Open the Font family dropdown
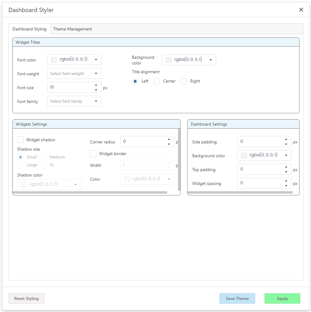The image size is (311, 312). click(x=74, y=101)
